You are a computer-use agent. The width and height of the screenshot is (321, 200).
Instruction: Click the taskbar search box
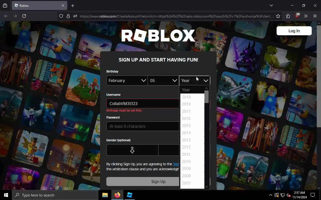tap(55, 195)
